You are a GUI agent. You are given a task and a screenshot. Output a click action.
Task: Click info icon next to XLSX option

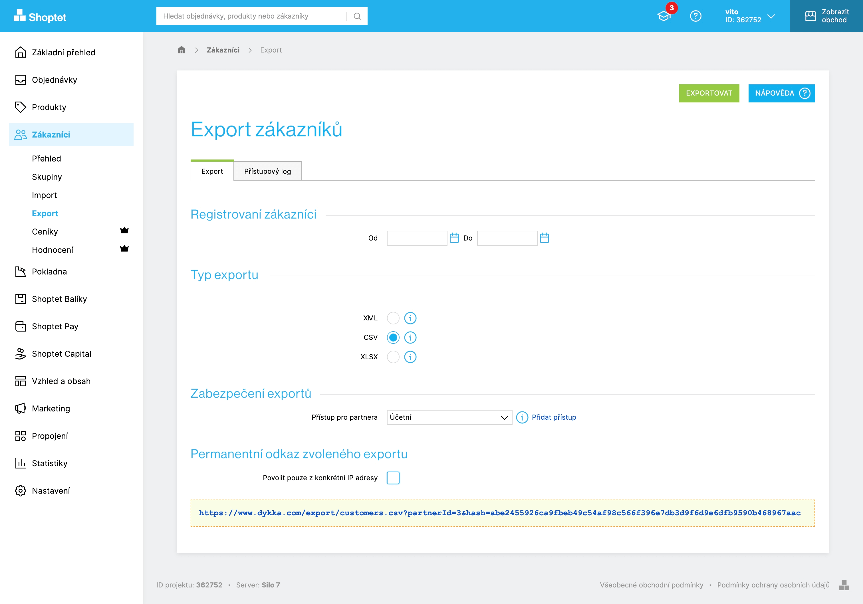pyautogui.click(x=410, y=357)
